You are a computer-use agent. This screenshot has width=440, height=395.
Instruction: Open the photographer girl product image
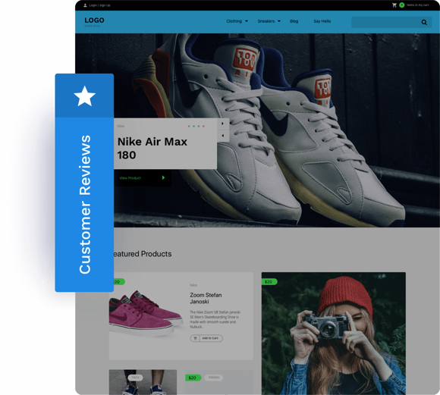pos(334,334)
